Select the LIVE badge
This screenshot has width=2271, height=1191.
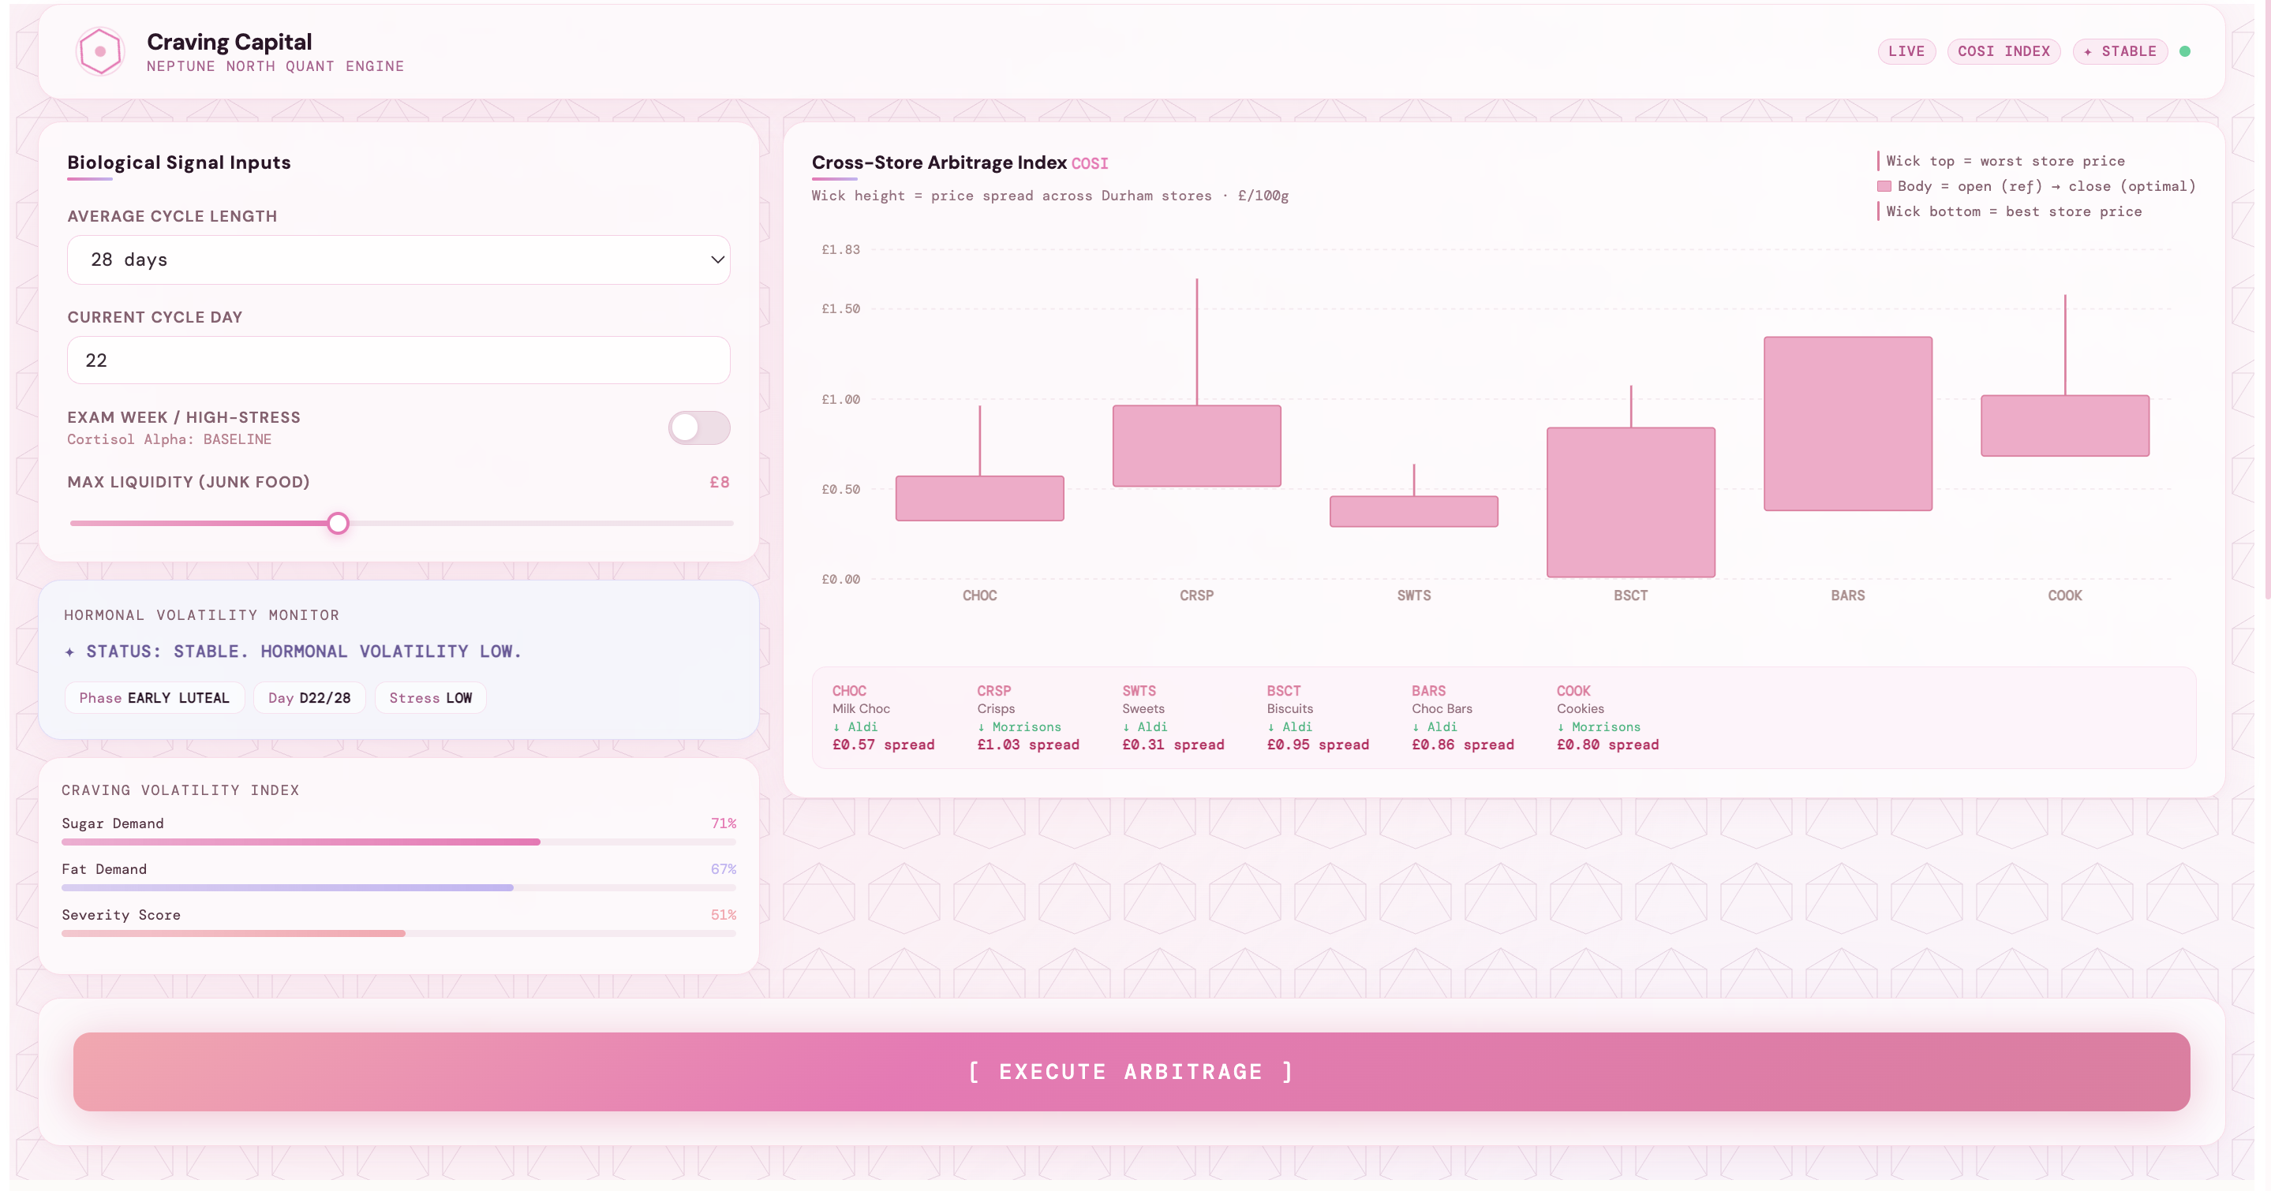pyautogui.click(x=1906, y=51)
